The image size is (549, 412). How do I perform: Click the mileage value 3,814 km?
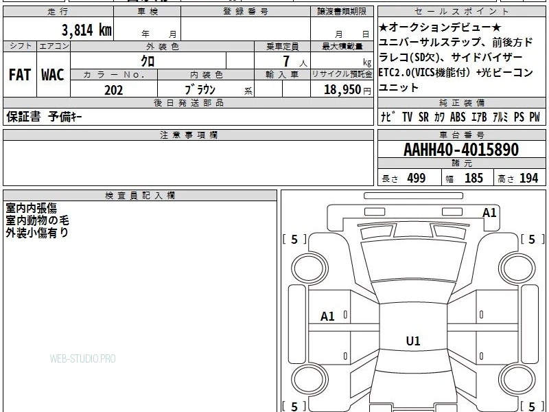pyautogui.click(x=86, y=30)
